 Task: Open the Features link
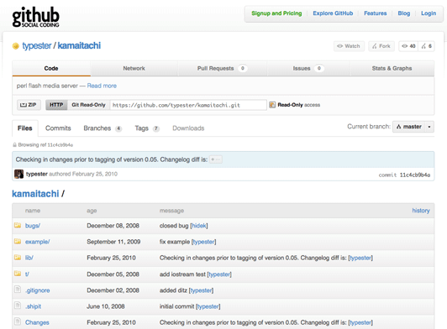(376, 13)
